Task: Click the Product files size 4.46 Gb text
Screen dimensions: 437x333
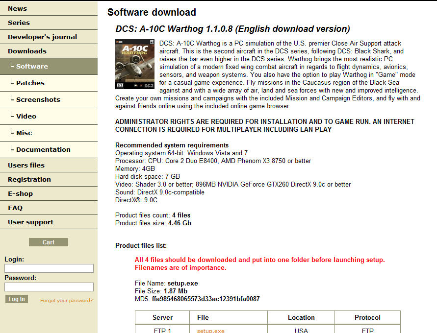Action: (154, 223)
